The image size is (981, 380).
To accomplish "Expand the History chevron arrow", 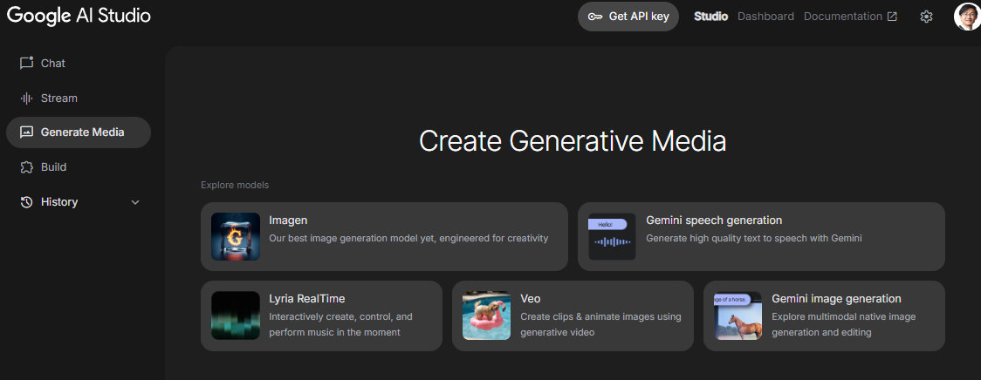I will pos(135,202).
